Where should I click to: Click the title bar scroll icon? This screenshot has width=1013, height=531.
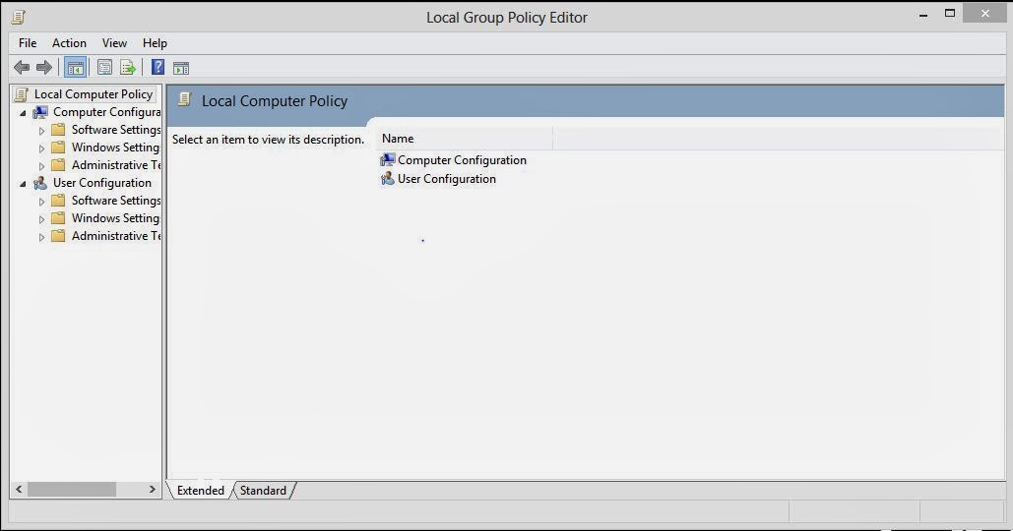point(19,18)
